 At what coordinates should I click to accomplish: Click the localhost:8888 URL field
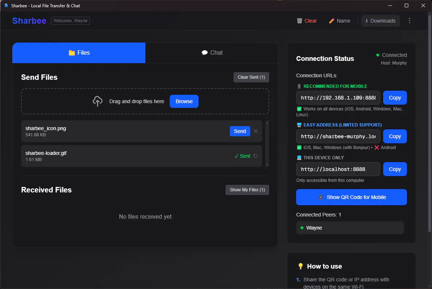click(338, 169)
